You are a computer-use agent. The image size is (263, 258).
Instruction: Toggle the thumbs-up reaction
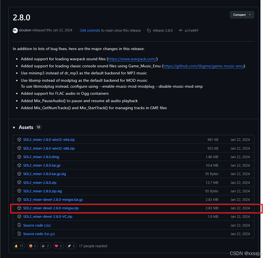(x=19, y=246)
